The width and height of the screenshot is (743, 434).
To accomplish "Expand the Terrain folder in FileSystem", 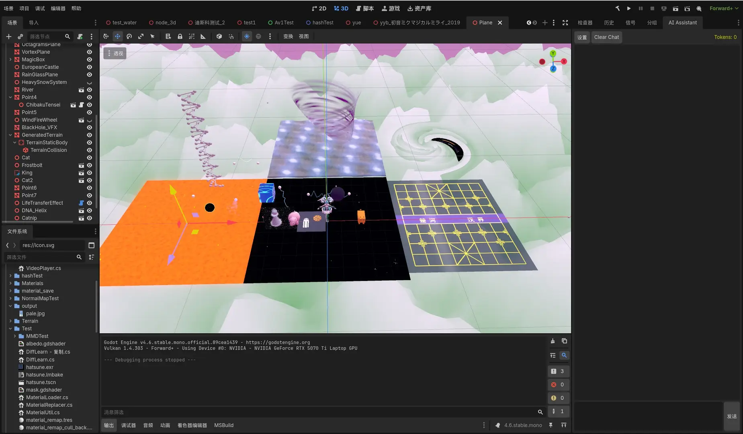I will click(10, 321).
